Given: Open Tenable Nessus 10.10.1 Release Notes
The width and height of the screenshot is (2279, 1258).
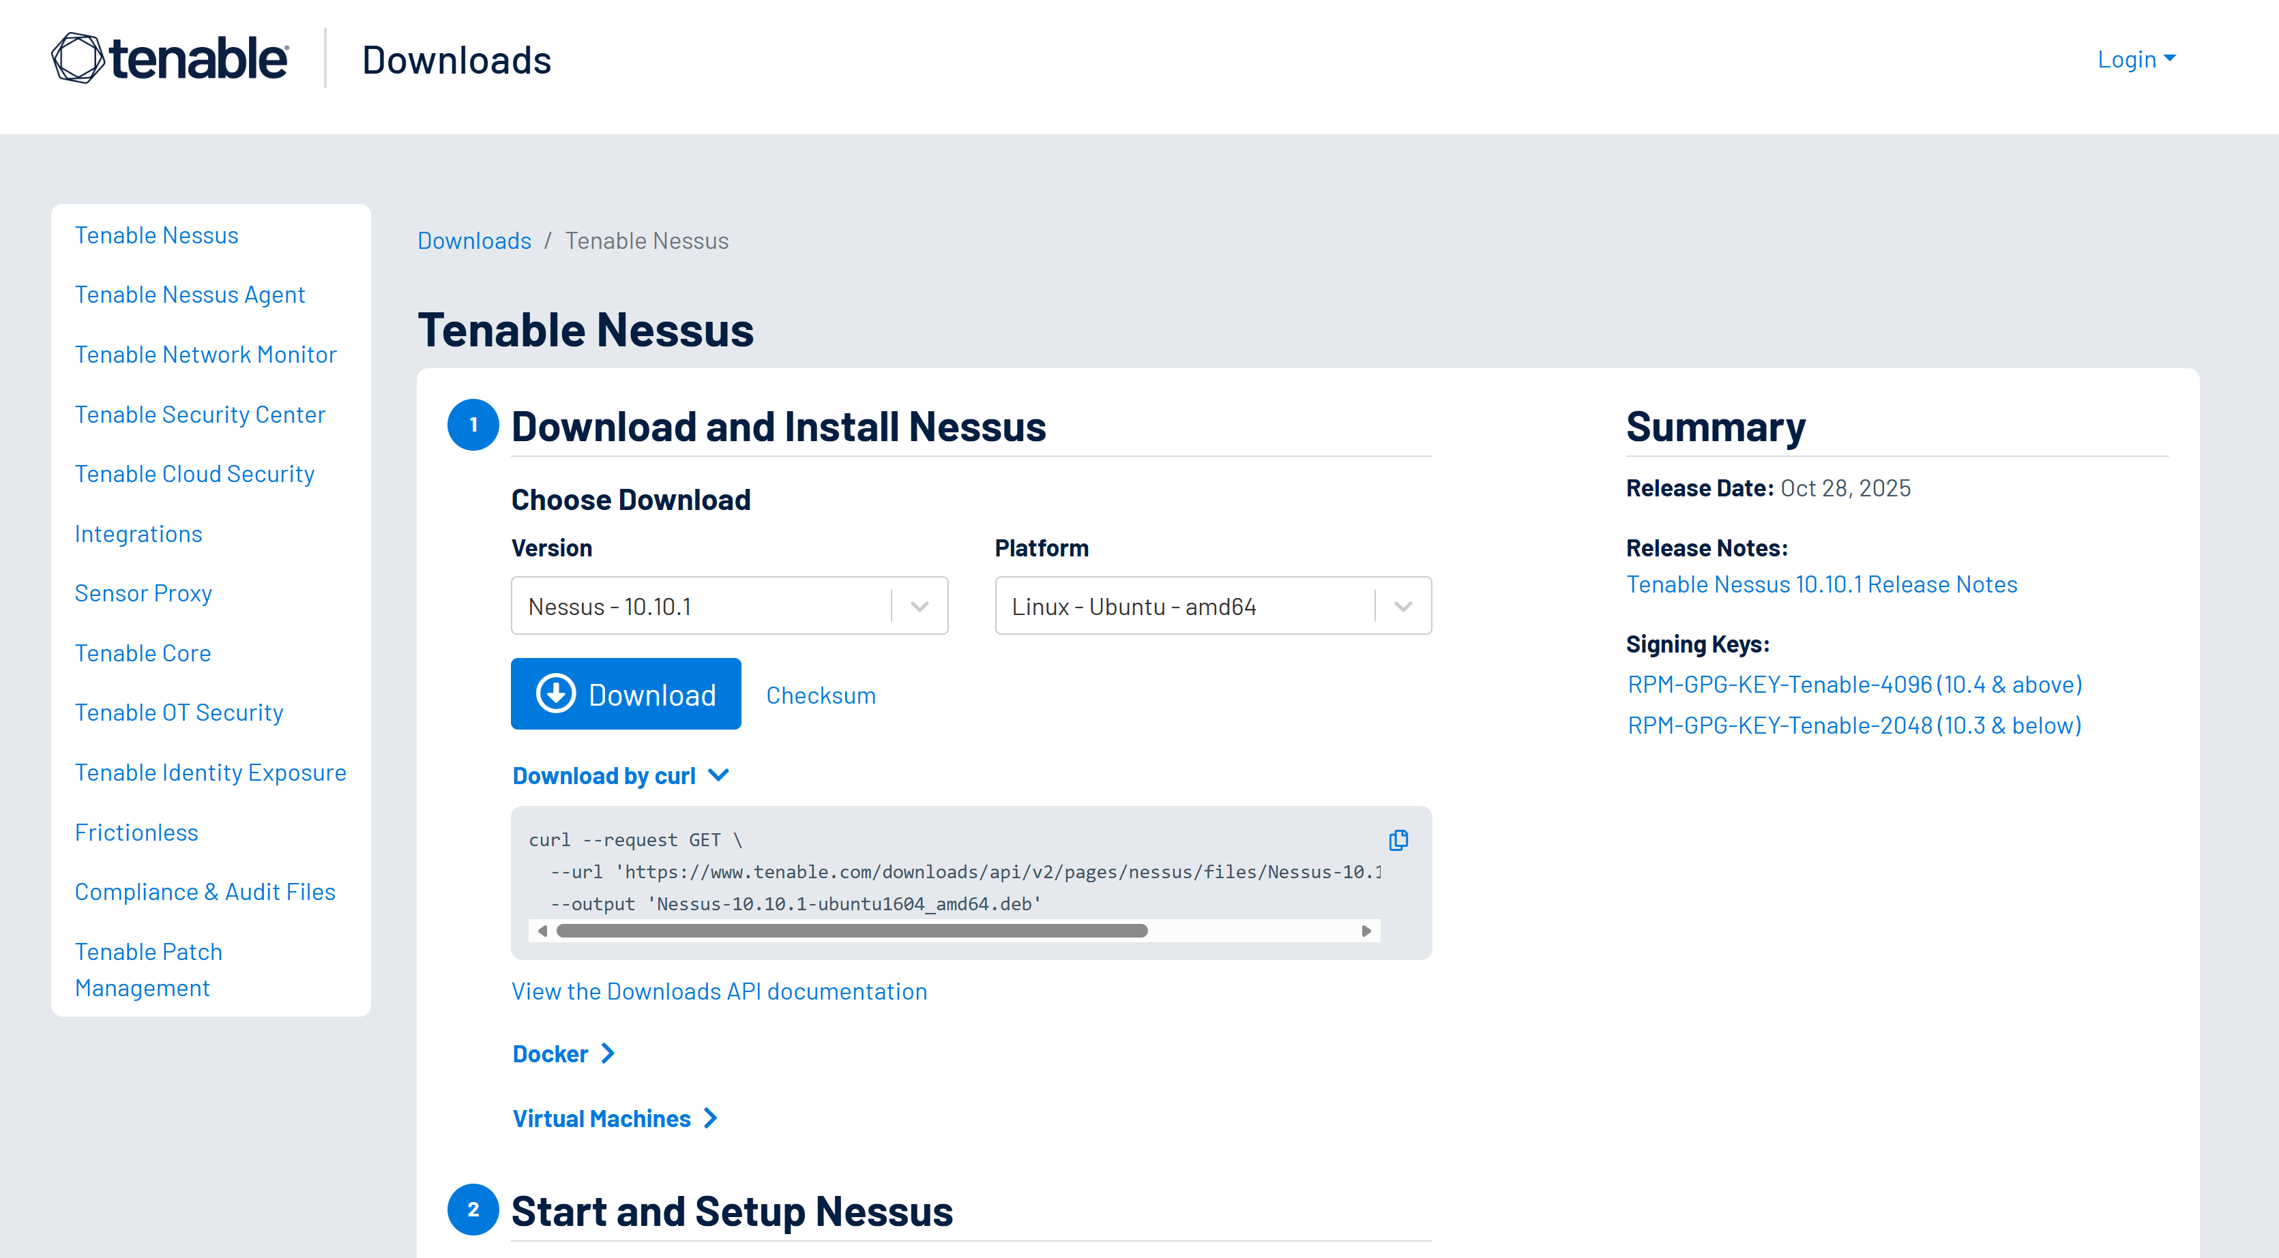Looking at the screenshot, I should point(1821,584).
